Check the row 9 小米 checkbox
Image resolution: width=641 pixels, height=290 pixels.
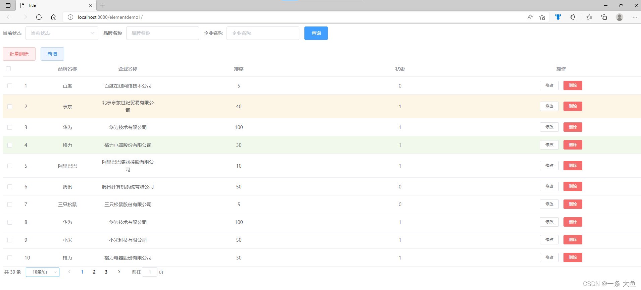coord(10,240)
